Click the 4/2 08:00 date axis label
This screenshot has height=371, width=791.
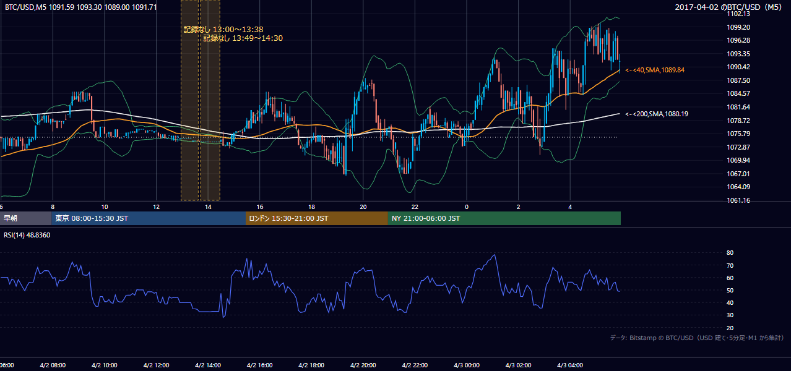pos(53,365)
